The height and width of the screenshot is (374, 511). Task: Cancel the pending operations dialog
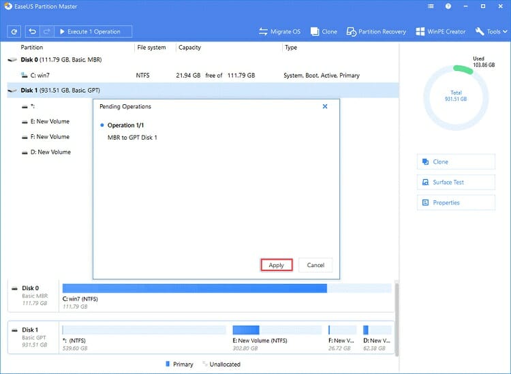pyautogui.click(x=315, y=265)
